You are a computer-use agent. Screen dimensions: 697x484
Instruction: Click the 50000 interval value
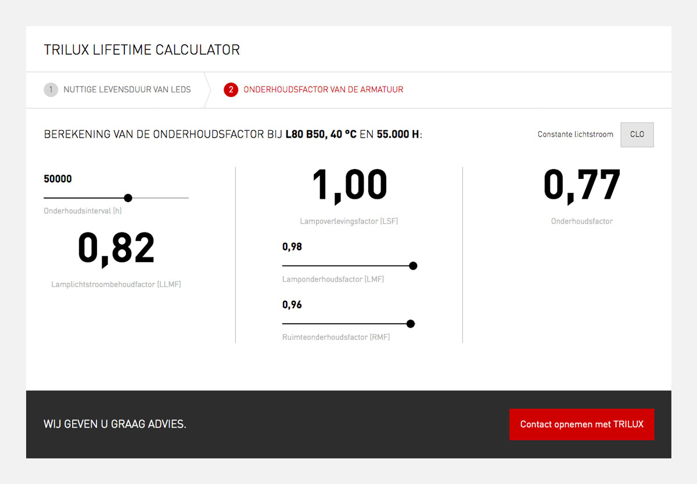pos(58,179)
